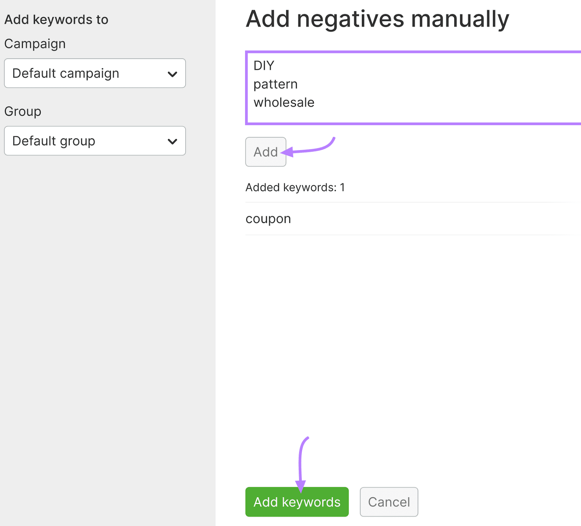The width and height of the screenshot is (581, 526).
Task: Click the Add keywords to sidebar header
Action: [x=56, y=19]
